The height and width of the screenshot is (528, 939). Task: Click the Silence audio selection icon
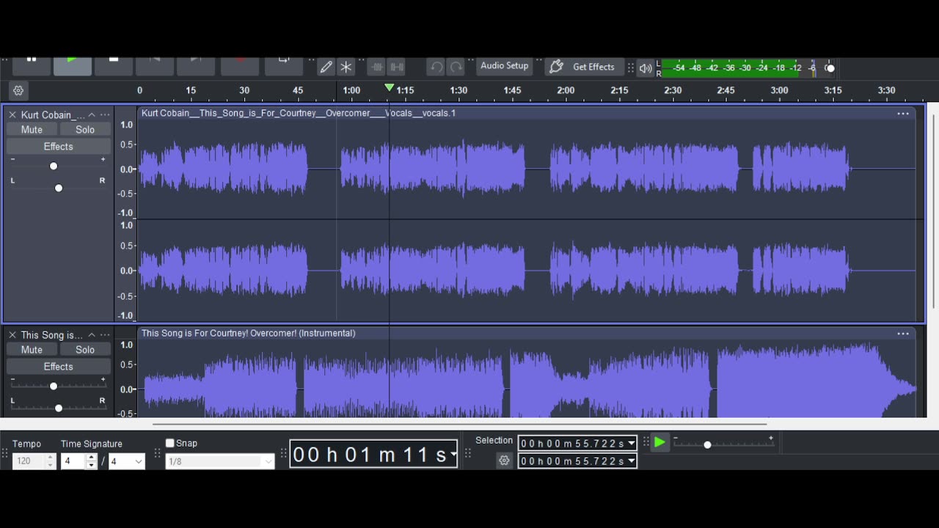[x=397, y=67]
